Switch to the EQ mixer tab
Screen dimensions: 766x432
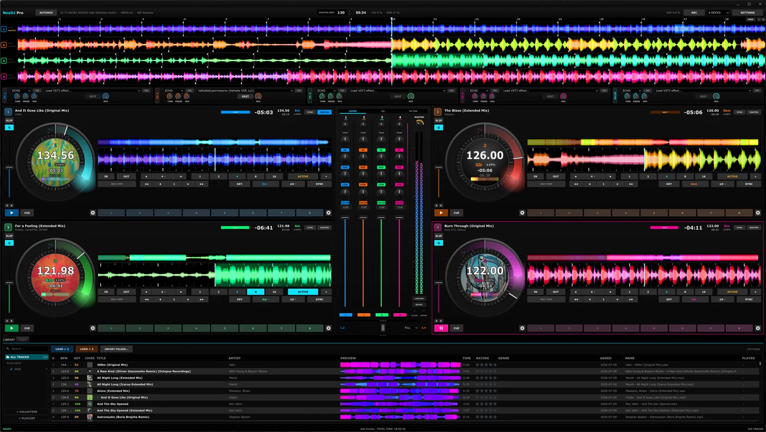click(383, 111)
